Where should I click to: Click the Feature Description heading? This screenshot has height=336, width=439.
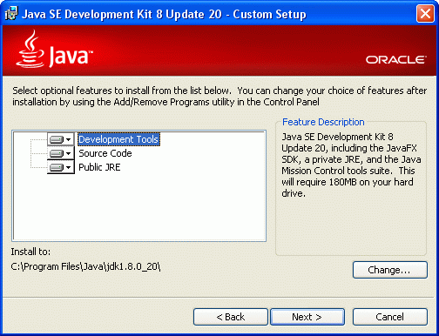[x=323, y=122]
